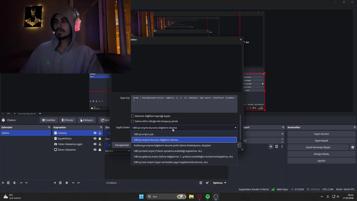Viewport: 357px width, 201px height.
Task: Switch audio mixer to vertical layout icon
Action: (x=201, y=183)
